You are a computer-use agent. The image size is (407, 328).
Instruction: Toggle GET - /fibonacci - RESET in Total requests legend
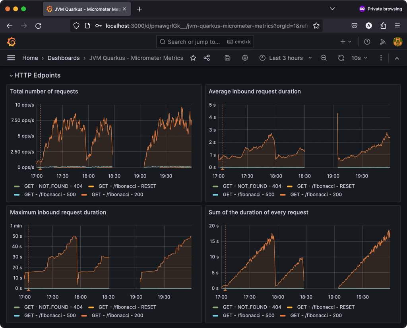pyautogui.click(x=127, y=186)
